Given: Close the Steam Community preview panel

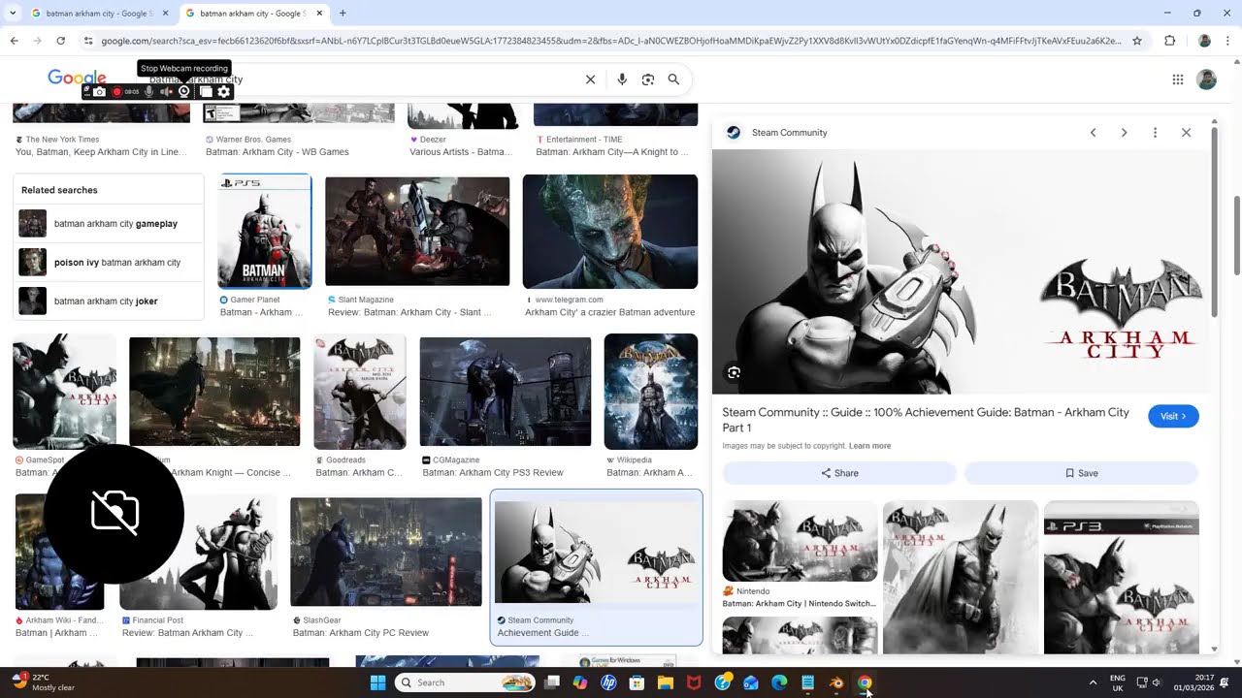Looking at the screenshot, I should click(1186, 133).
